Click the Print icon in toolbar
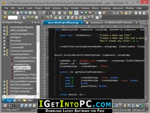Image resolution: width=150 pixels, height=113 pixels. 40,13
